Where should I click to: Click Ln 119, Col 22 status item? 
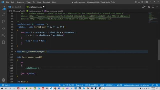68,85
